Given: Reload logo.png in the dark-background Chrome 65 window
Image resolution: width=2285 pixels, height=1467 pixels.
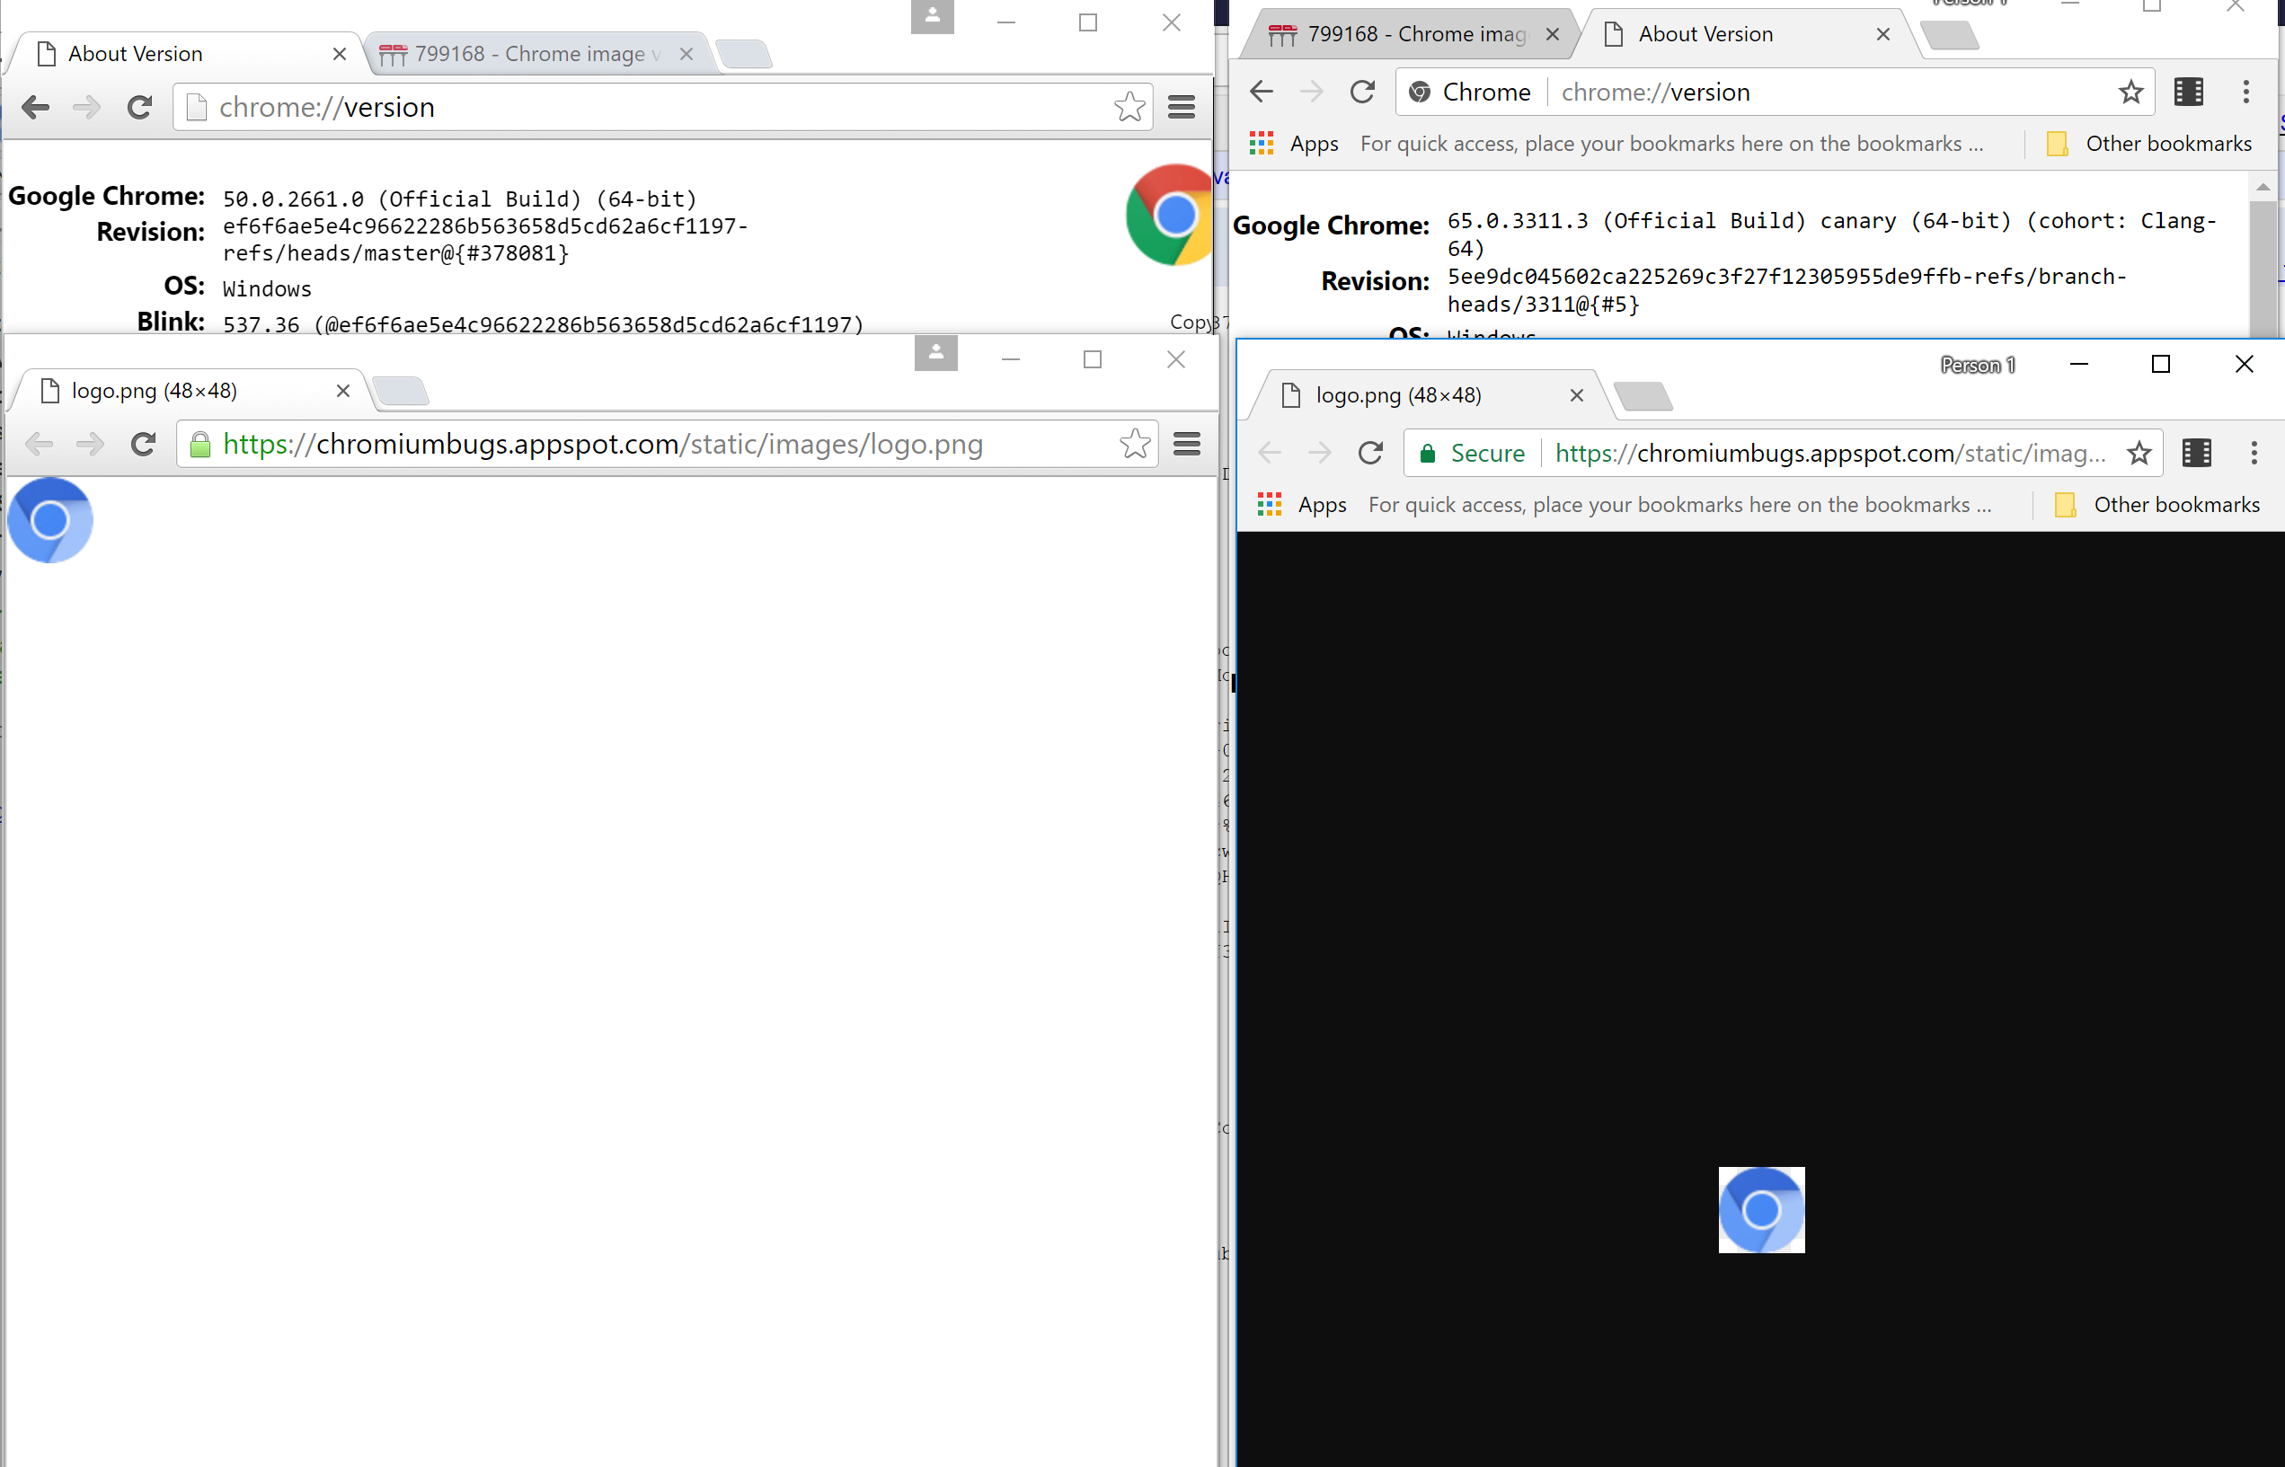Looking at the screenshot, I should pos(1370,453).
